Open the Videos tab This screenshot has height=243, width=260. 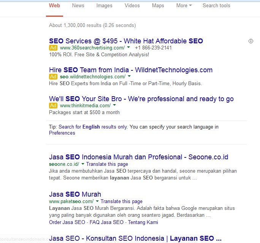coord(132,6)
